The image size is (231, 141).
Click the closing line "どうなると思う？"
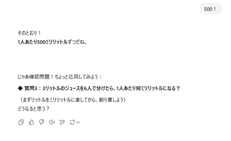34,109
